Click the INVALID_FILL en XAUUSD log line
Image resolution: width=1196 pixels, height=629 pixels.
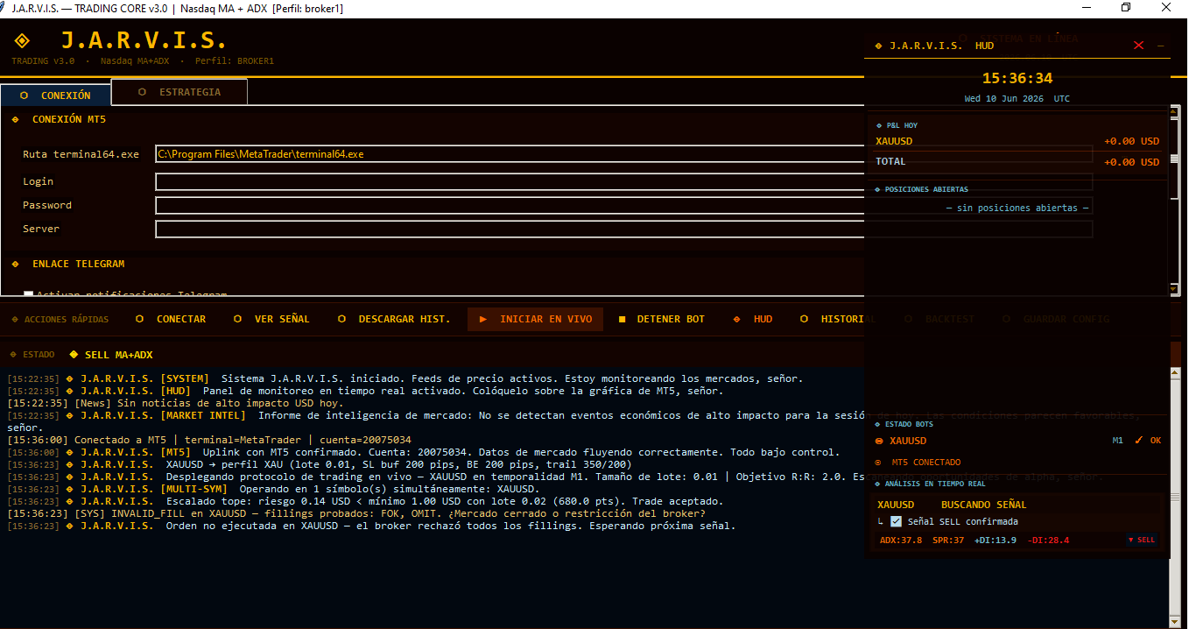pyautogui.click(x=355, y=513)
